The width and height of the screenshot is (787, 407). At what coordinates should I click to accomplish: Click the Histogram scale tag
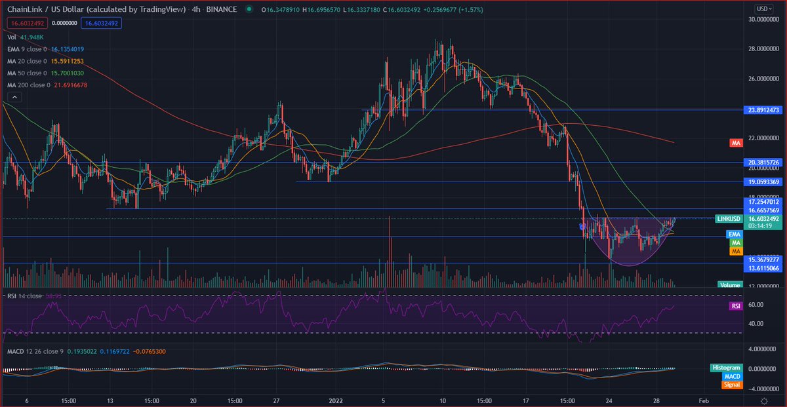pos(726,368)
